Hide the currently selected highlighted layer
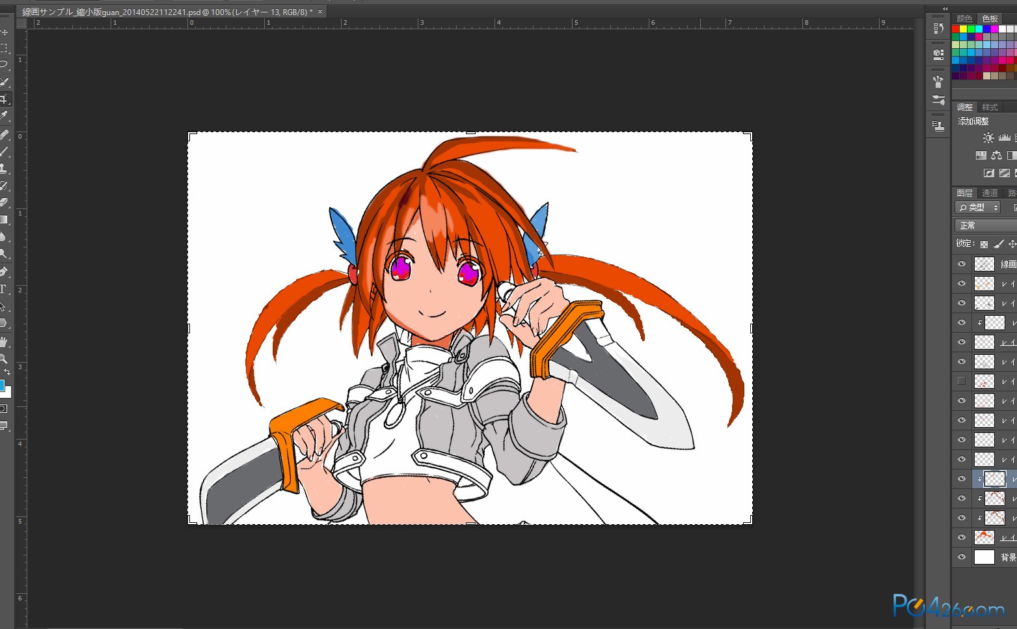1017x629 pixels. click(962, 479)
